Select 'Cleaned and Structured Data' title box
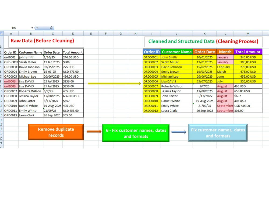The height and width of the screenshot is (202, 269). pyautogui.click(x=203, y=42)
